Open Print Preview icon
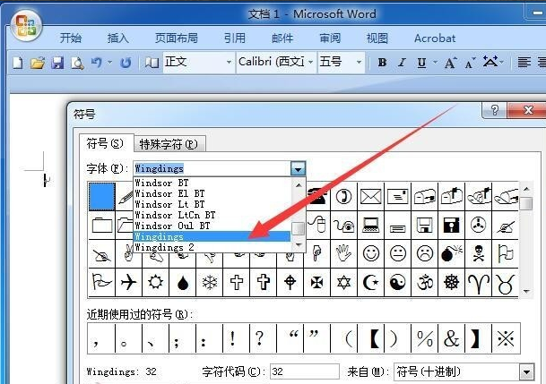The width and height of the screenshot is (546, 384). [77, 63]
